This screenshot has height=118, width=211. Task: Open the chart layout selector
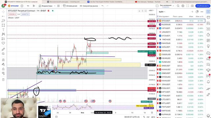coord(157,6)
